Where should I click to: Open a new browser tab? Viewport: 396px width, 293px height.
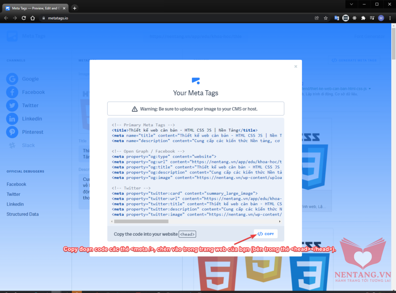(x=75, y=8)
